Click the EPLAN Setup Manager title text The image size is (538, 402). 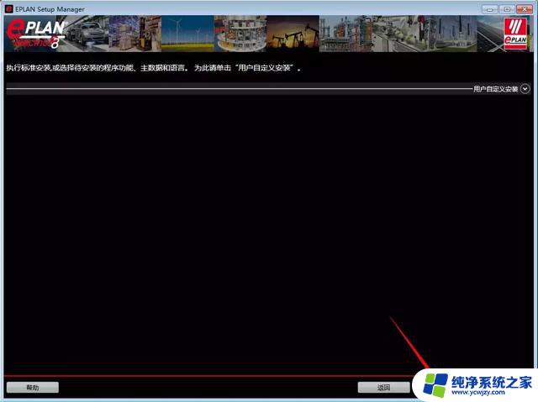click(50, 8)
